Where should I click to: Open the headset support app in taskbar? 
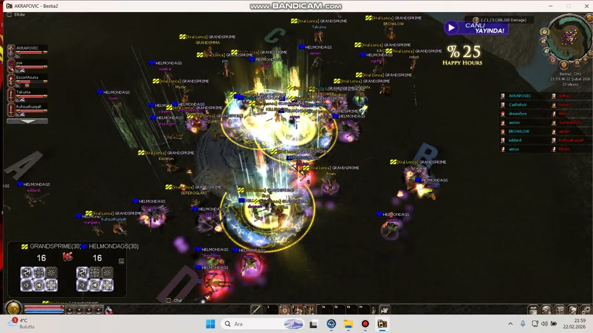coord(331,324)
